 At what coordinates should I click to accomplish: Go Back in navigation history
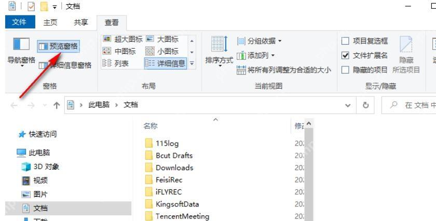[14, 105]
